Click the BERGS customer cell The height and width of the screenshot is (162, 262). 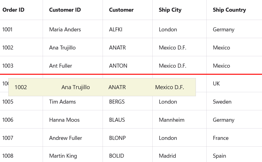[x=117, y=102]
